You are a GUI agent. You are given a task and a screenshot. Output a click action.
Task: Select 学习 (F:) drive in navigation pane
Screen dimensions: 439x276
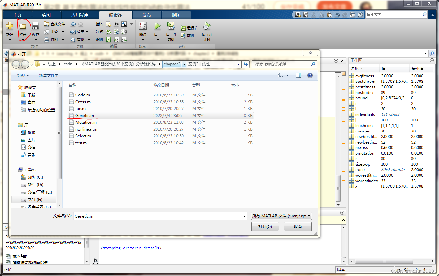coord(34,200)
